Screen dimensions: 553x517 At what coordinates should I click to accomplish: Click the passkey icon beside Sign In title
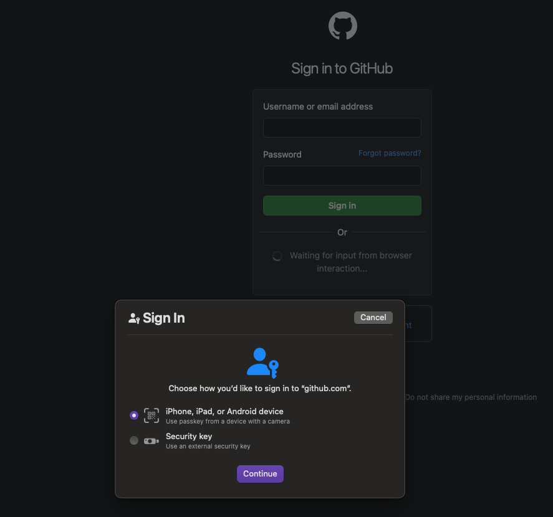click(x=134, y=318)
